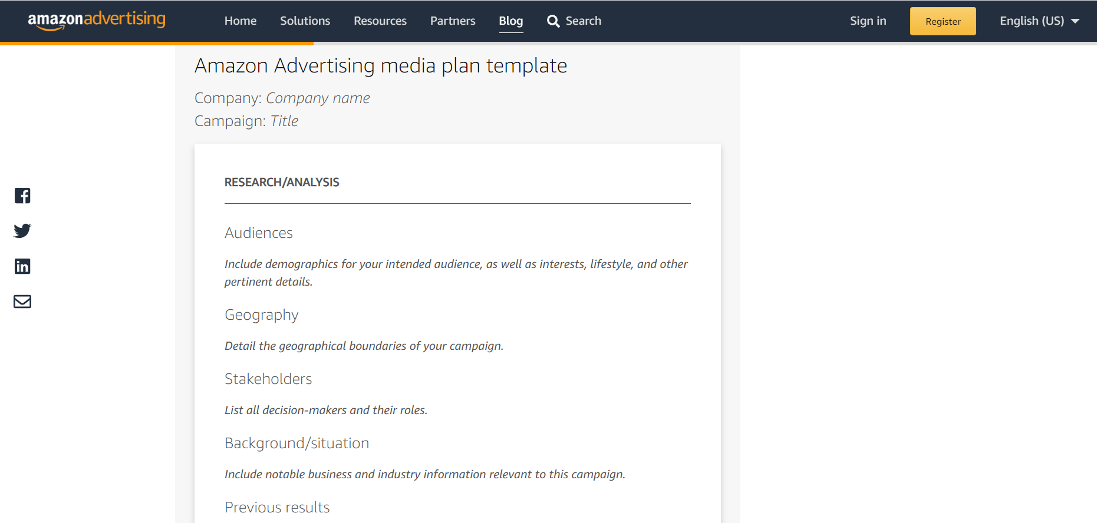Click the Register button

(x=943, y=21)
